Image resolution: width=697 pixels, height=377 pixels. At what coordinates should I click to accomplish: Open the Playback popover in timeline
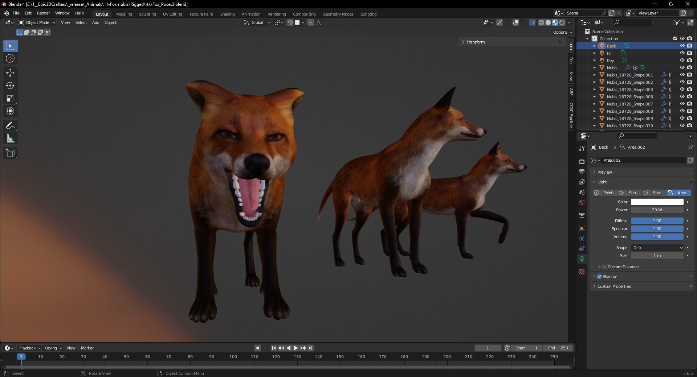click(29, 348)
